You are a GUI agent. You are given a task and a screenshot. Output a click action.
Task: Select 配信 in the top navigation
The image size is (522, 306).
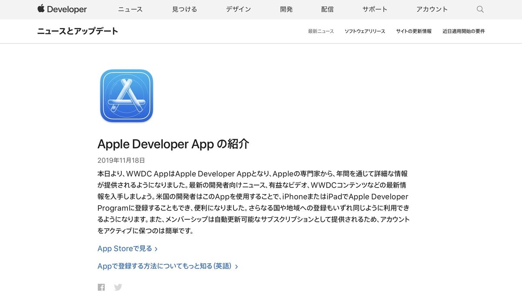click(328, 9)
